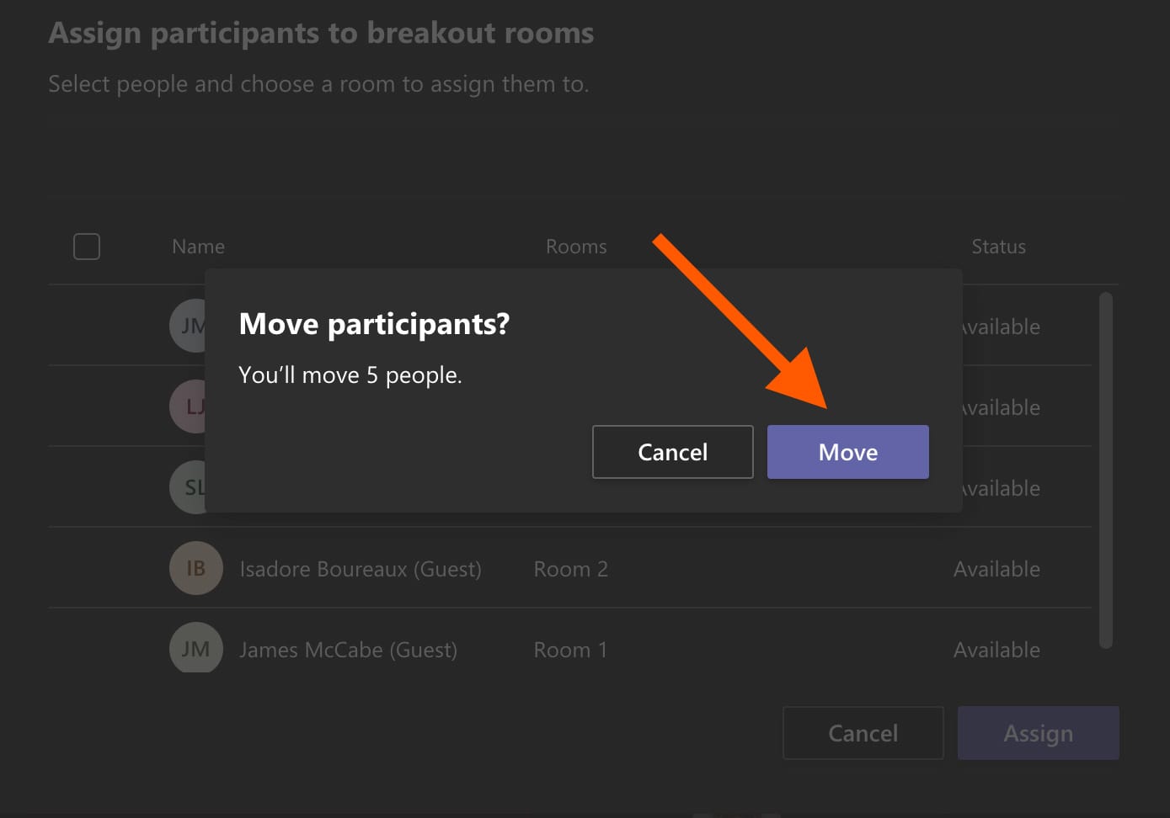Screen dimensions: 1170x818
Task: Click the Rooms column header
Action: [576, 247]
